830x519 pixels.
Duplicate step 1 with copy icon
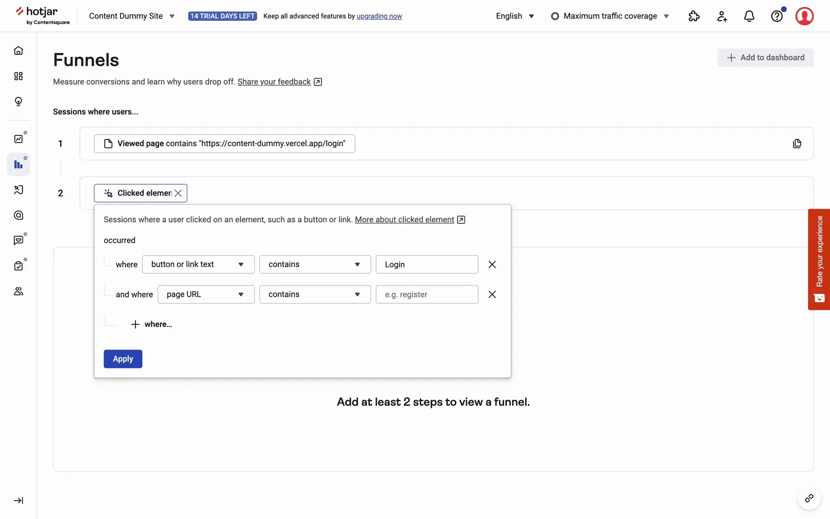click(797, 144)
